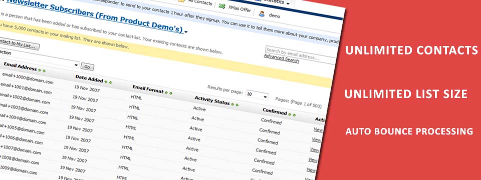Click the UNLIMITED LIST SIZE banner text
This screenshot has width=481, height=180.
click(x=406, y=94)
